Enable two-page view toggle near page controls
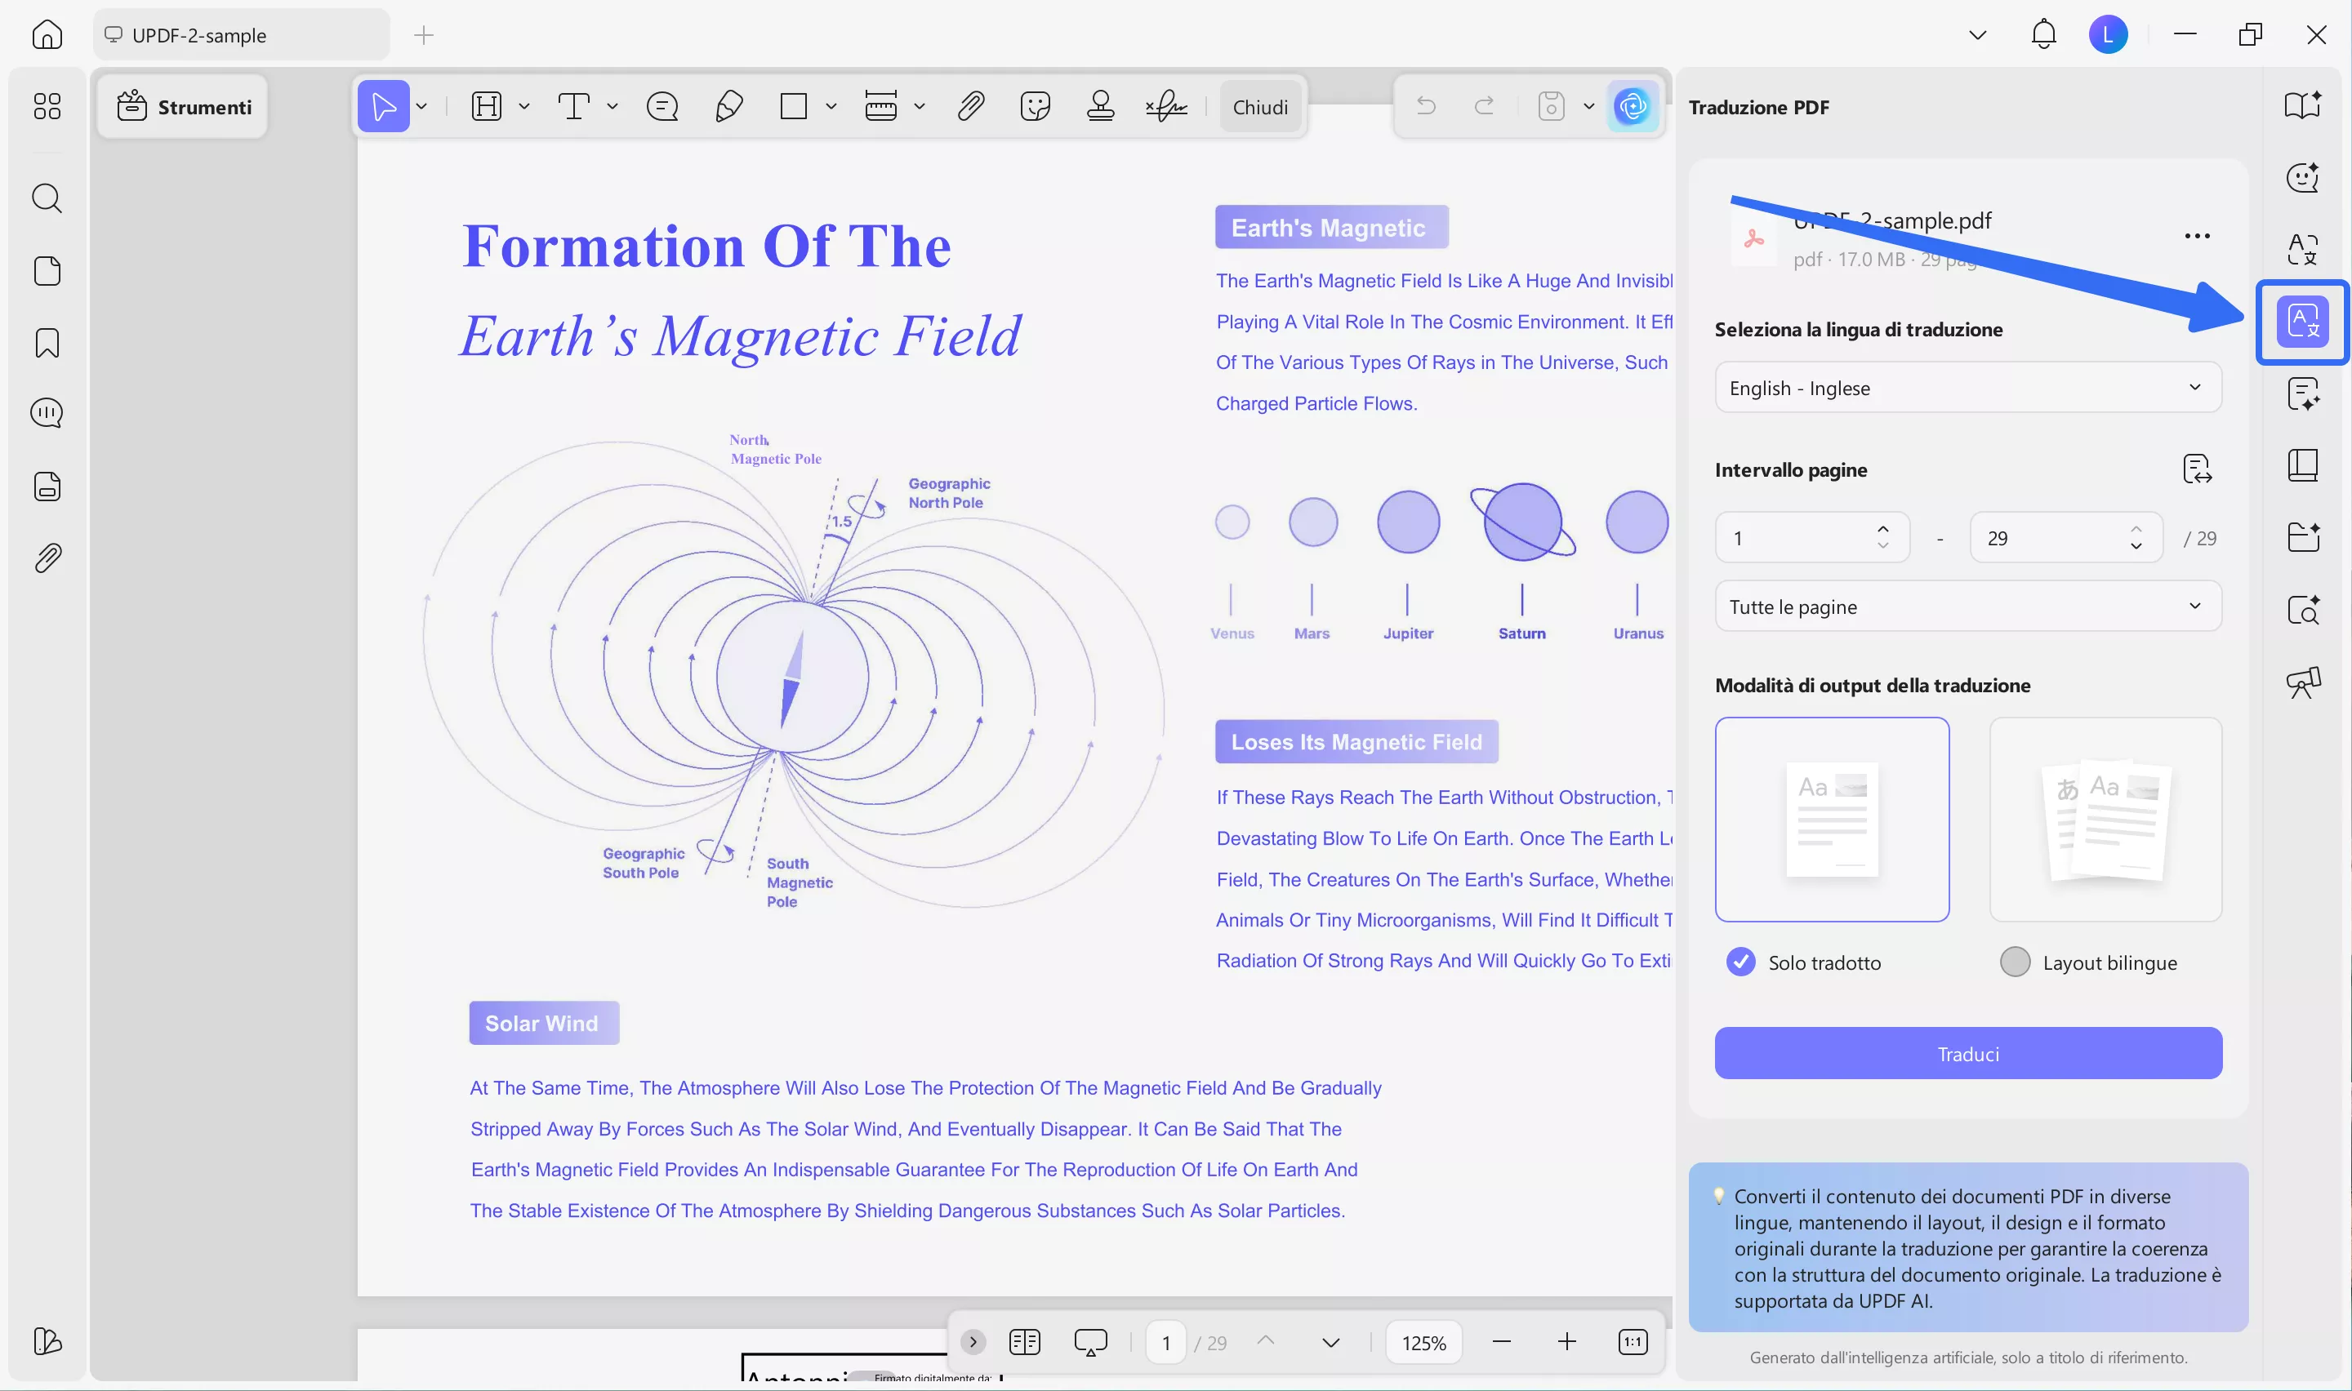This screenshot has width=2352, height=1391. click(1025, 1341)
